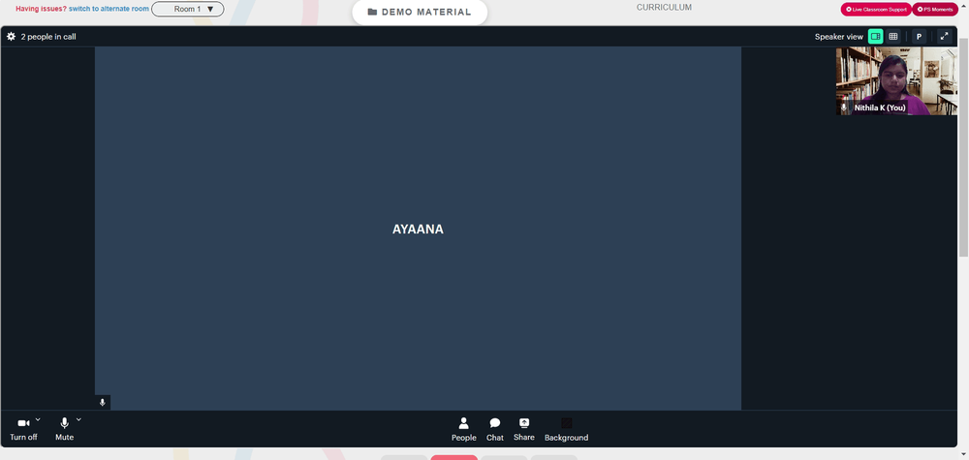The image size is (969, 460).
Task: Share your screen
Action: [524, 429]
